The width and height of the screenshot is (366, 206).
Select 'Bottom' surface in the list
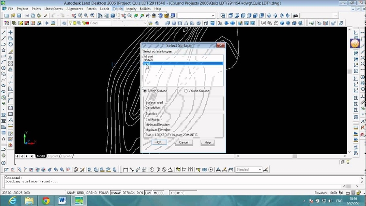coord(148,60)
